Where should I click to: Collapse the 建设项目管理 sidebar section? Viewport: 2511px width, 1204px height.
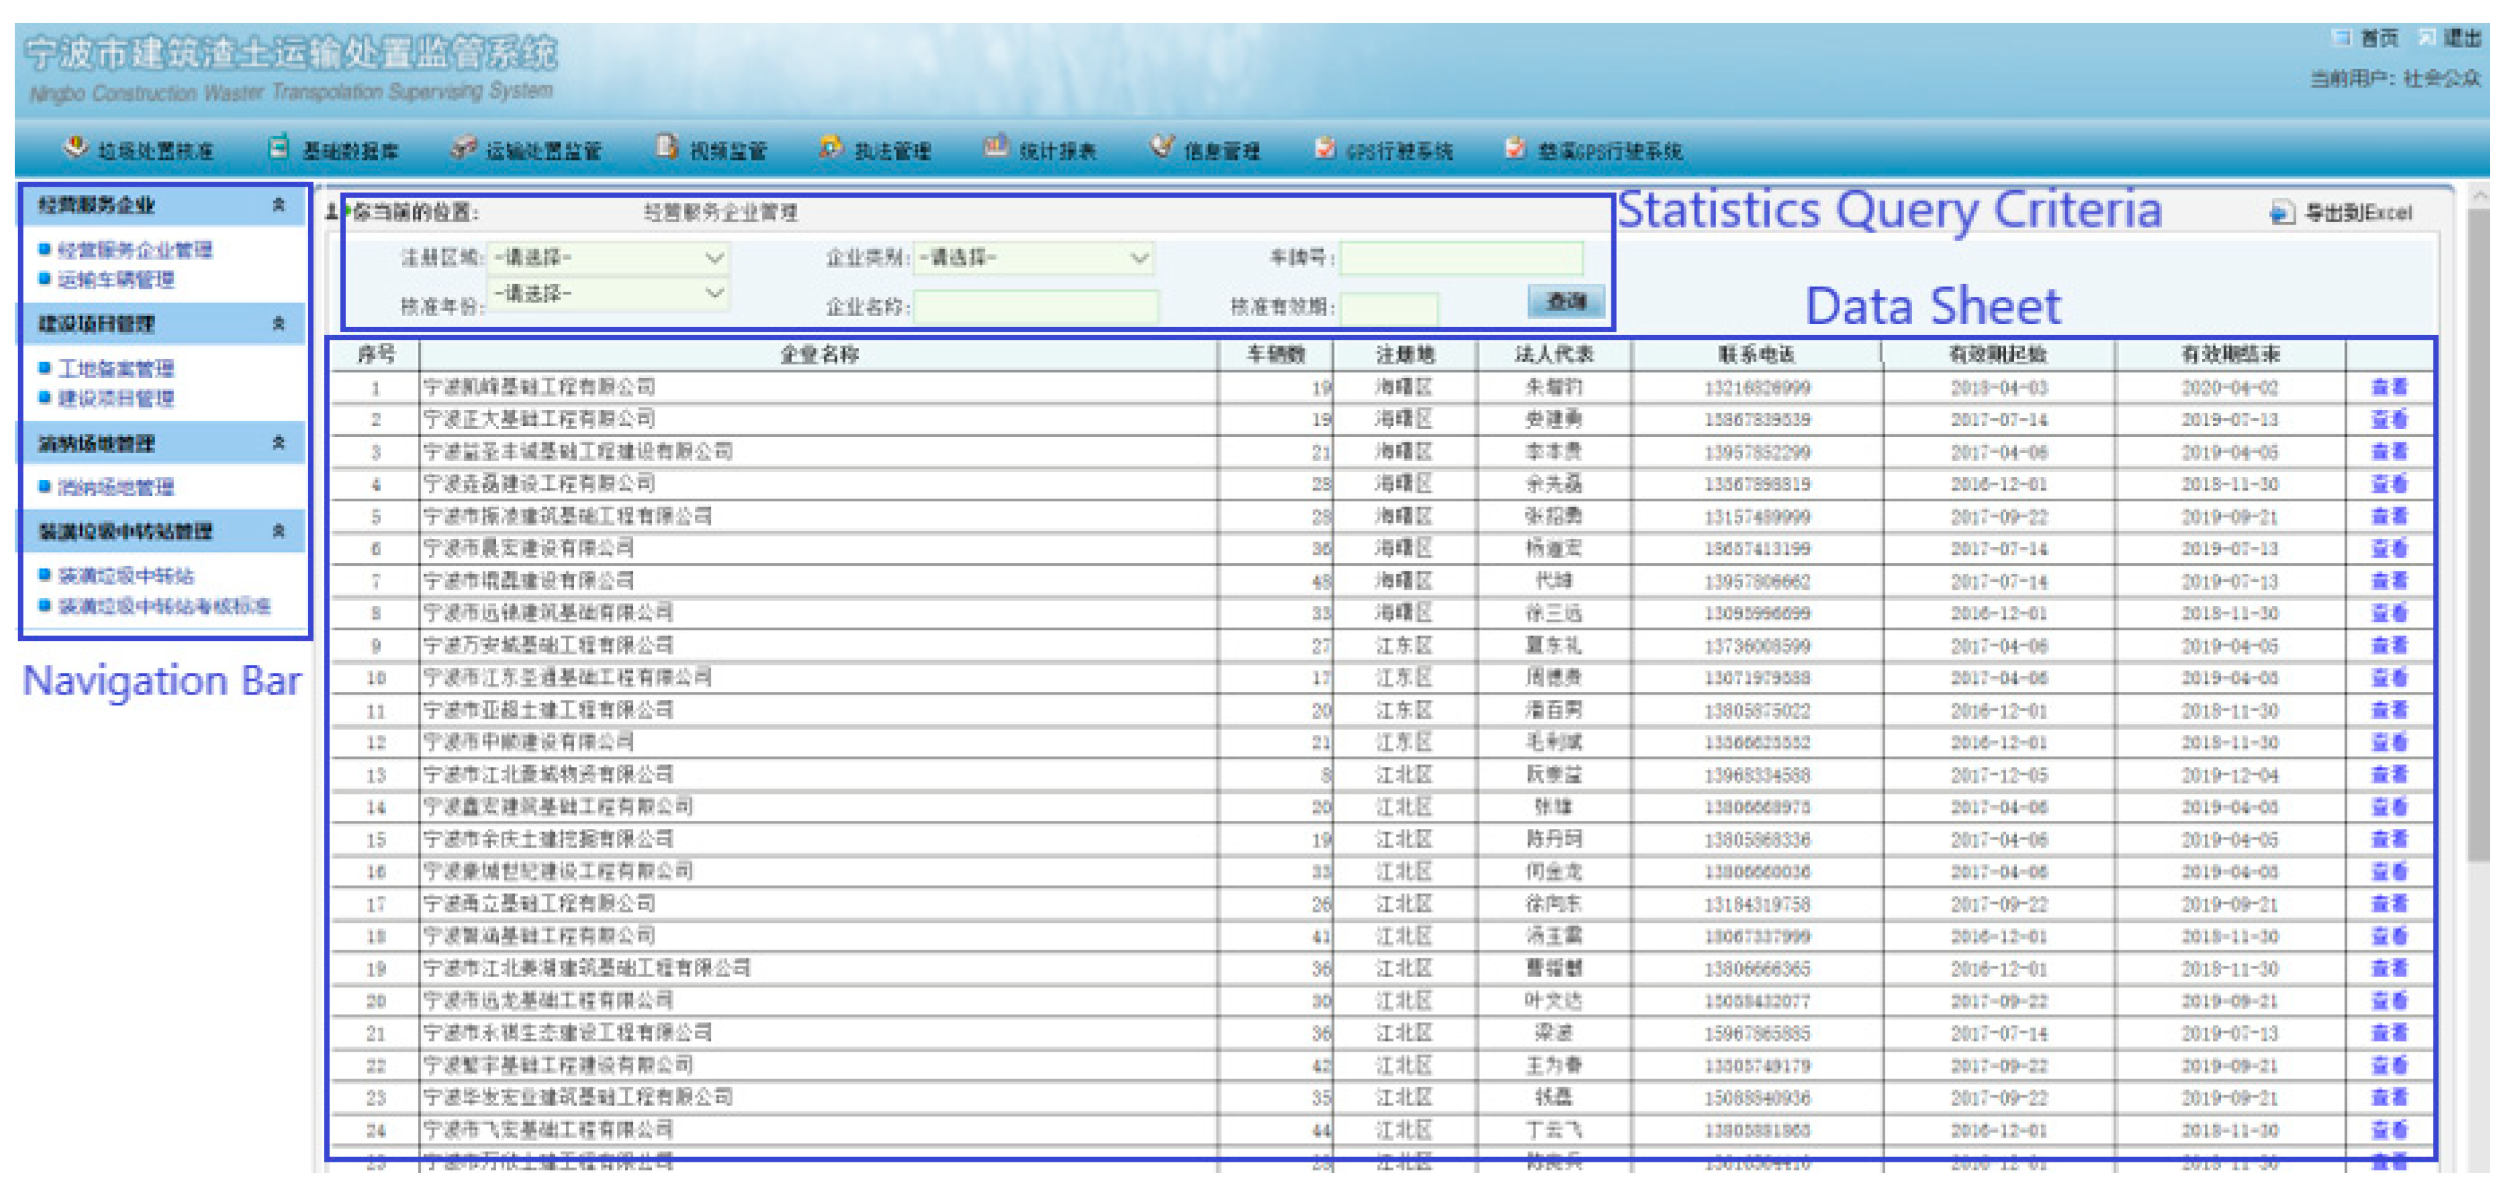click(279, 323)
